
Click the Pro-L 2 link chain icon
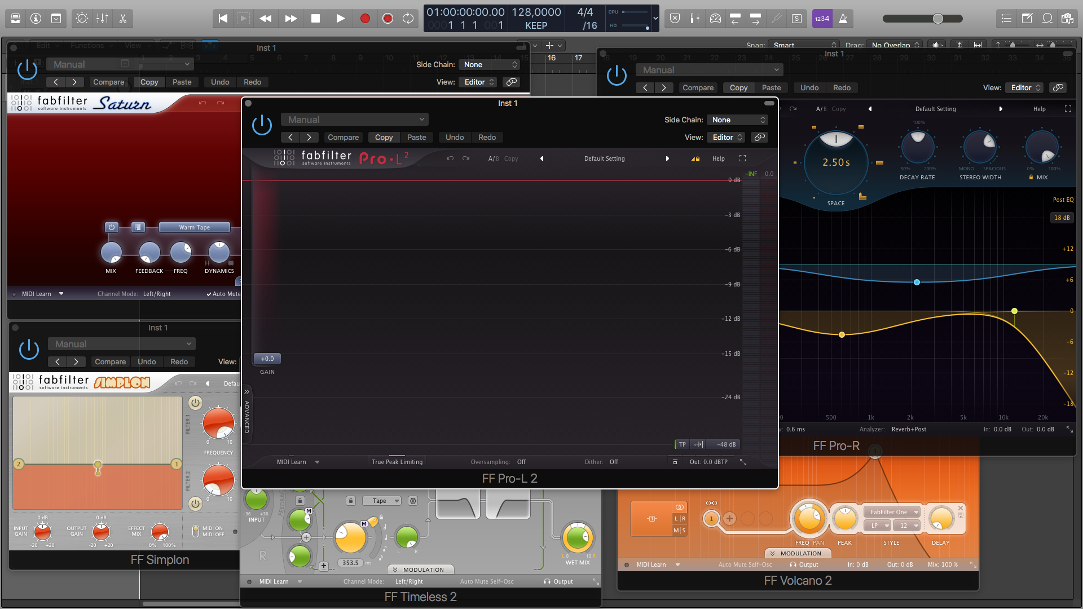pyautogui.click(x=759, y=137)
